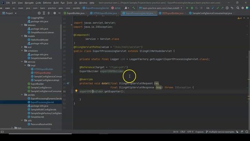Click doGet in the breadcrumb bar

(x=116, y=8)
